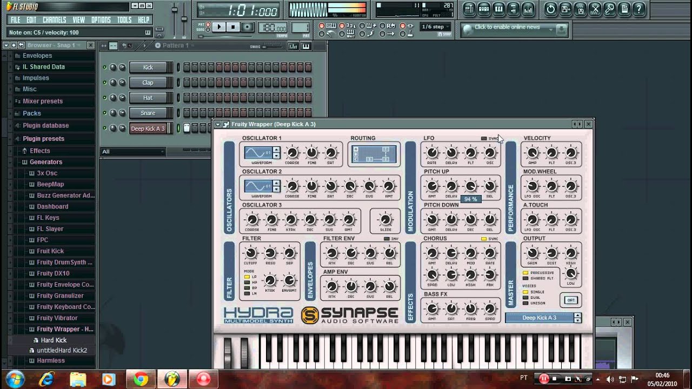692x389 pixels.
Task: Click the keyboard editor icon in step sequencer
Action: click(306, 46)
